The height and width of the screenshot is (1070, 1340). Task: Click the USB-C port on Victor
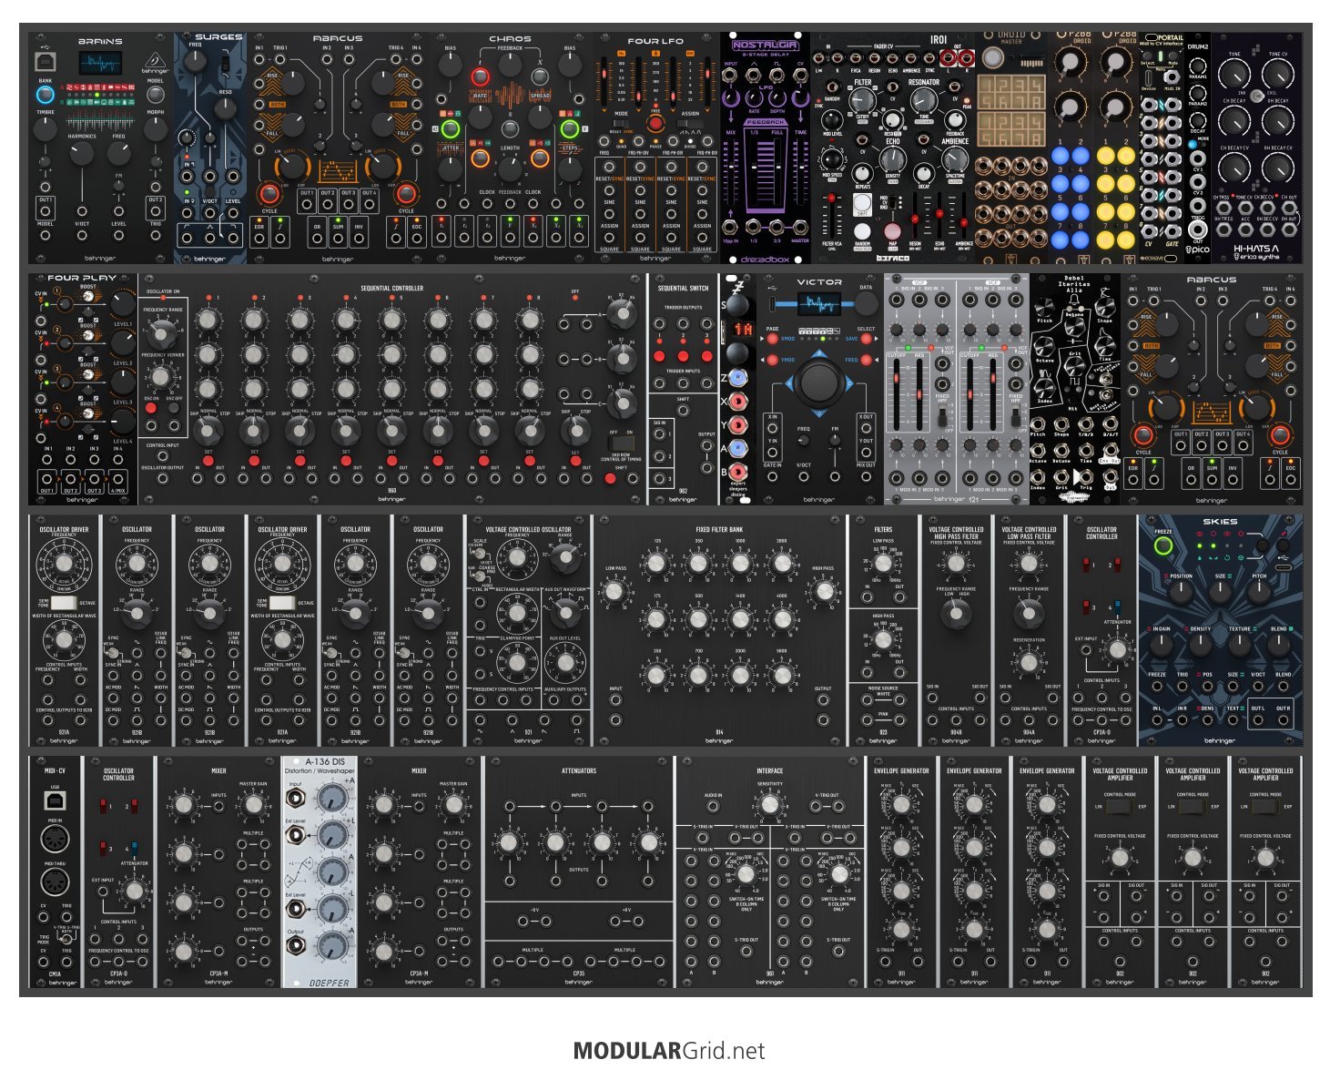click(x=772, y=304)
